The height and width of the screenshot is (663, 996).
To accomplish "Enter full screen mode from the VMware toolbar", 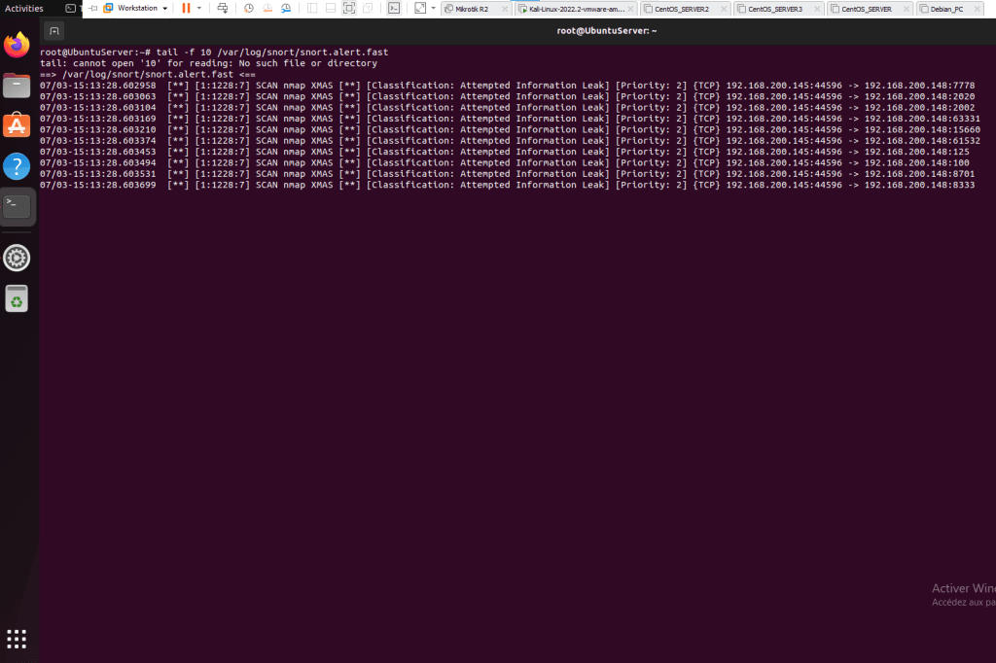I will pos(349,8).
